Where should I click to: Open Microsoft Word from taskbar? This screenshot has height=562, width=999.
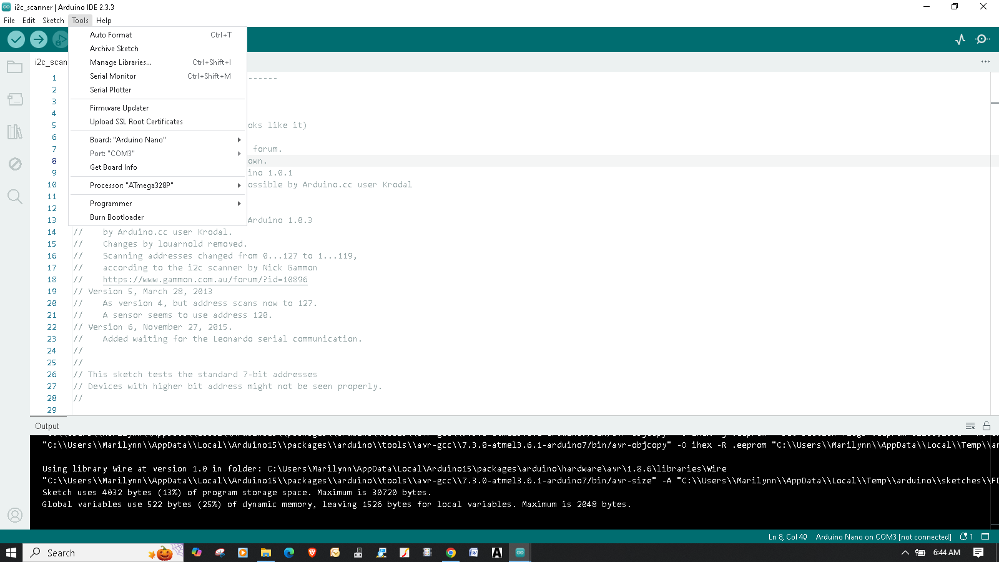474,553
